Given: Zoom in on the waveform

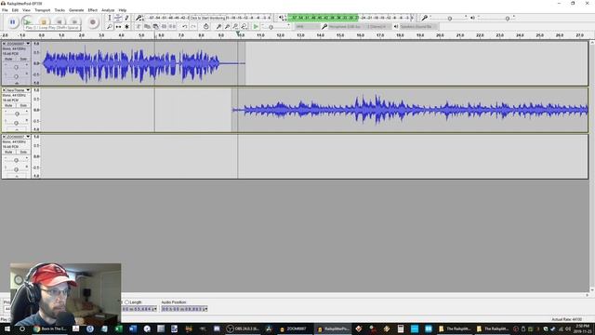Looking at the screenshot, I should [218, 27].
